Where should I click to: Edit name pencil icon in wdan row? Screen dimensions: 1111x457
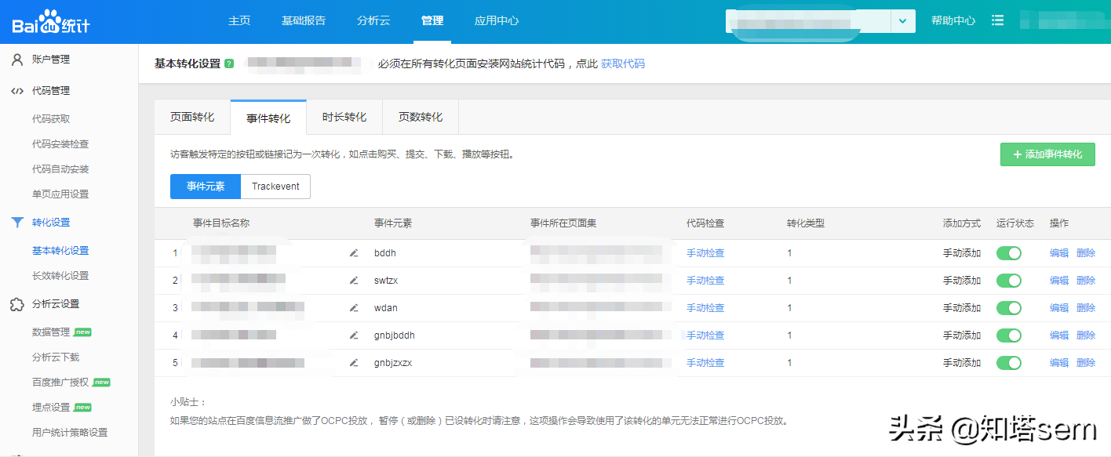(354, 308)
